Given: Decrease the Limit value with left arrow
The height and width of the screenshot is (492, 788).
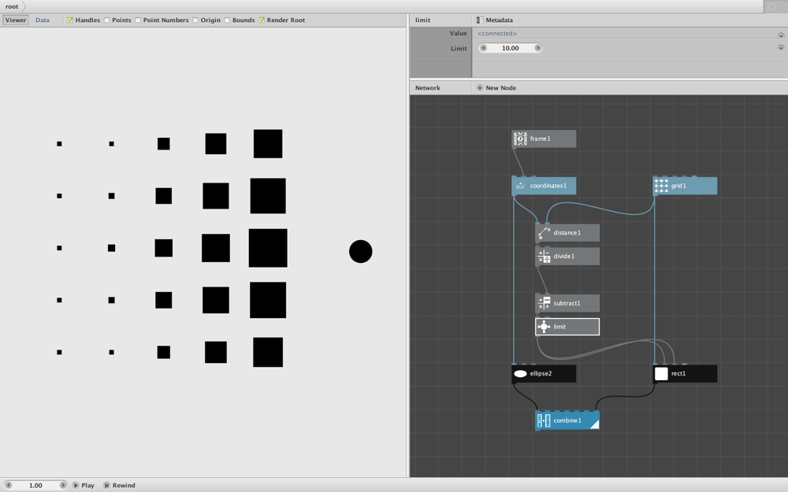Looking at the screenshot, I should [484, 48].
